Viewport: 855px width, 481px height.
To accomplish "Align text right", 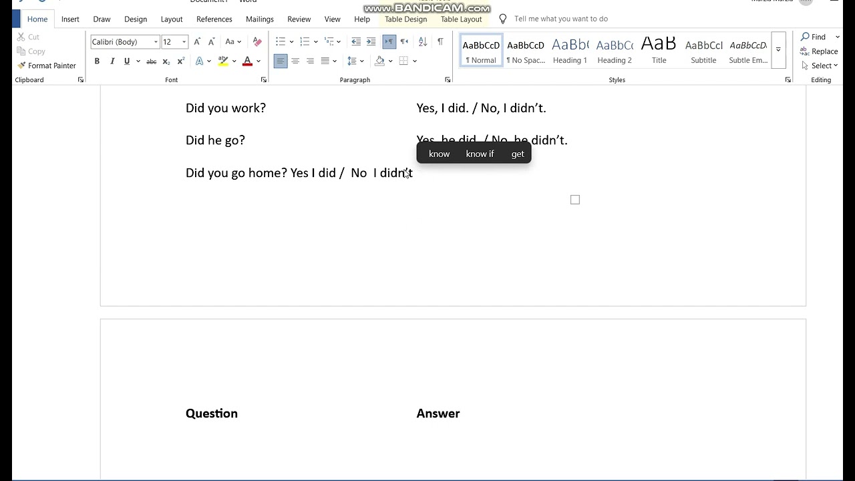I will point(310,61).
